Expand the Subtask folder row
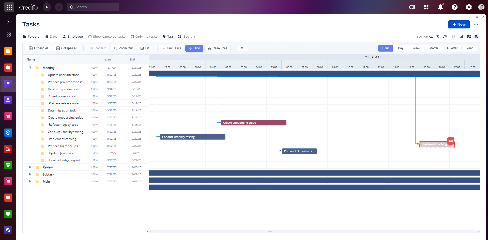488x240 pixels. click(x=30, y=174)
